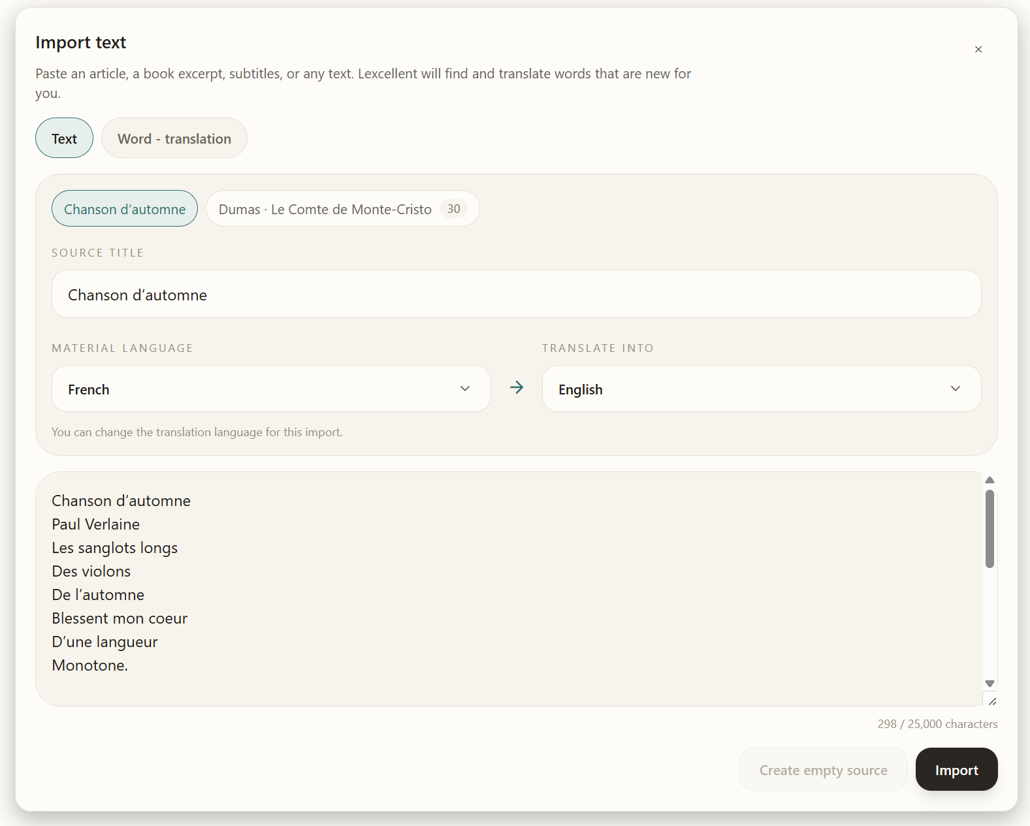The image size is (1030, 826).
Task: Click the scroll down arrow of text area
Action: tap(990, 684)
